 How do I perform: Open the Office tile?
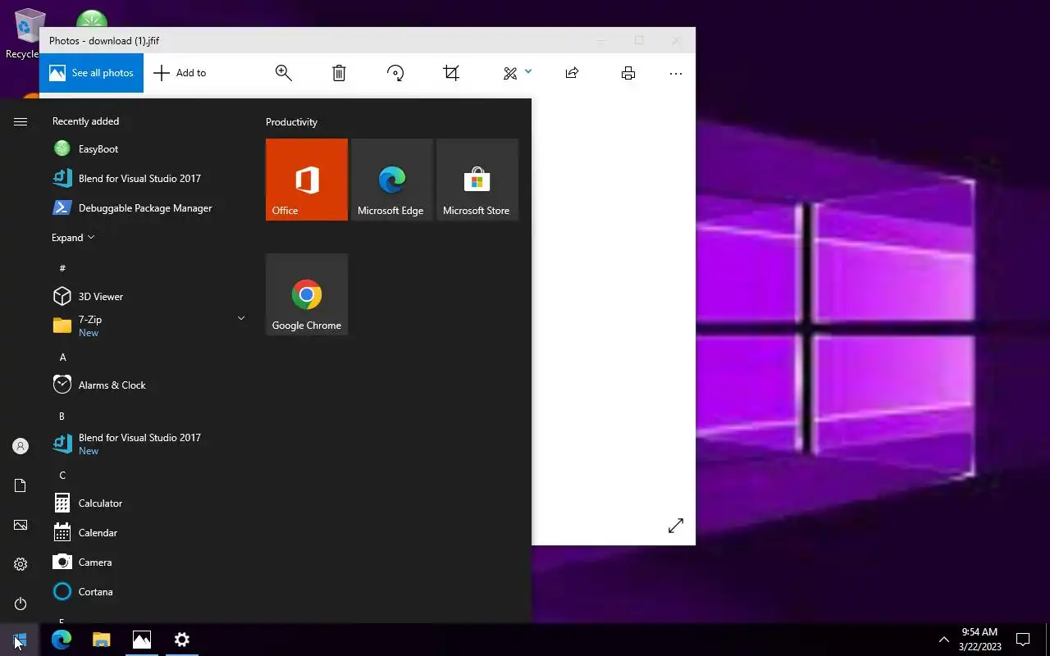[x=307, y=180]
